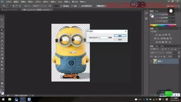Confirm the Feather Selection dialog
Screen dimensions: 181x102
120,36
